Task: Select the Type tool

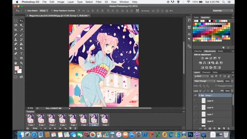Action: [21, 54]
